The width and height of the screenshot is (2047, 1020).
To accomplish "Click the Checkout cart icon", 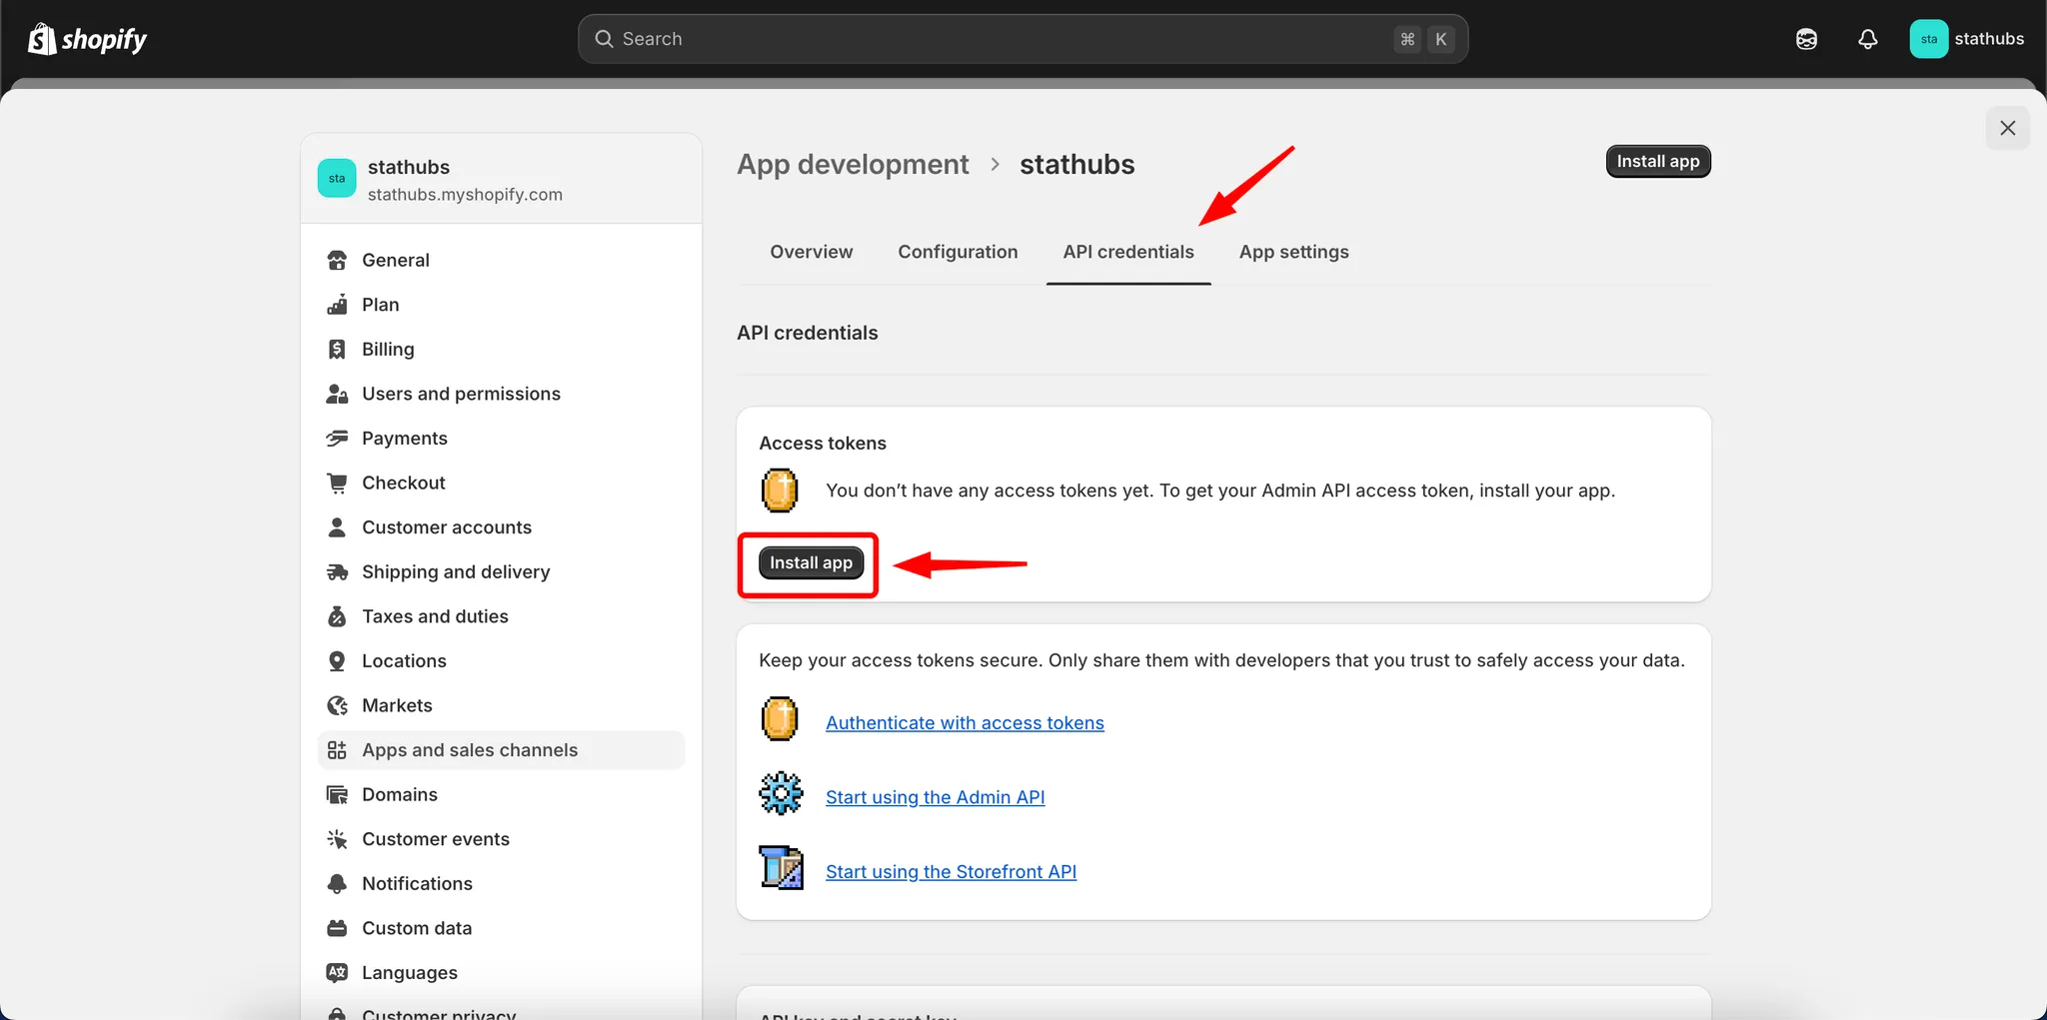I will [337, 483].
